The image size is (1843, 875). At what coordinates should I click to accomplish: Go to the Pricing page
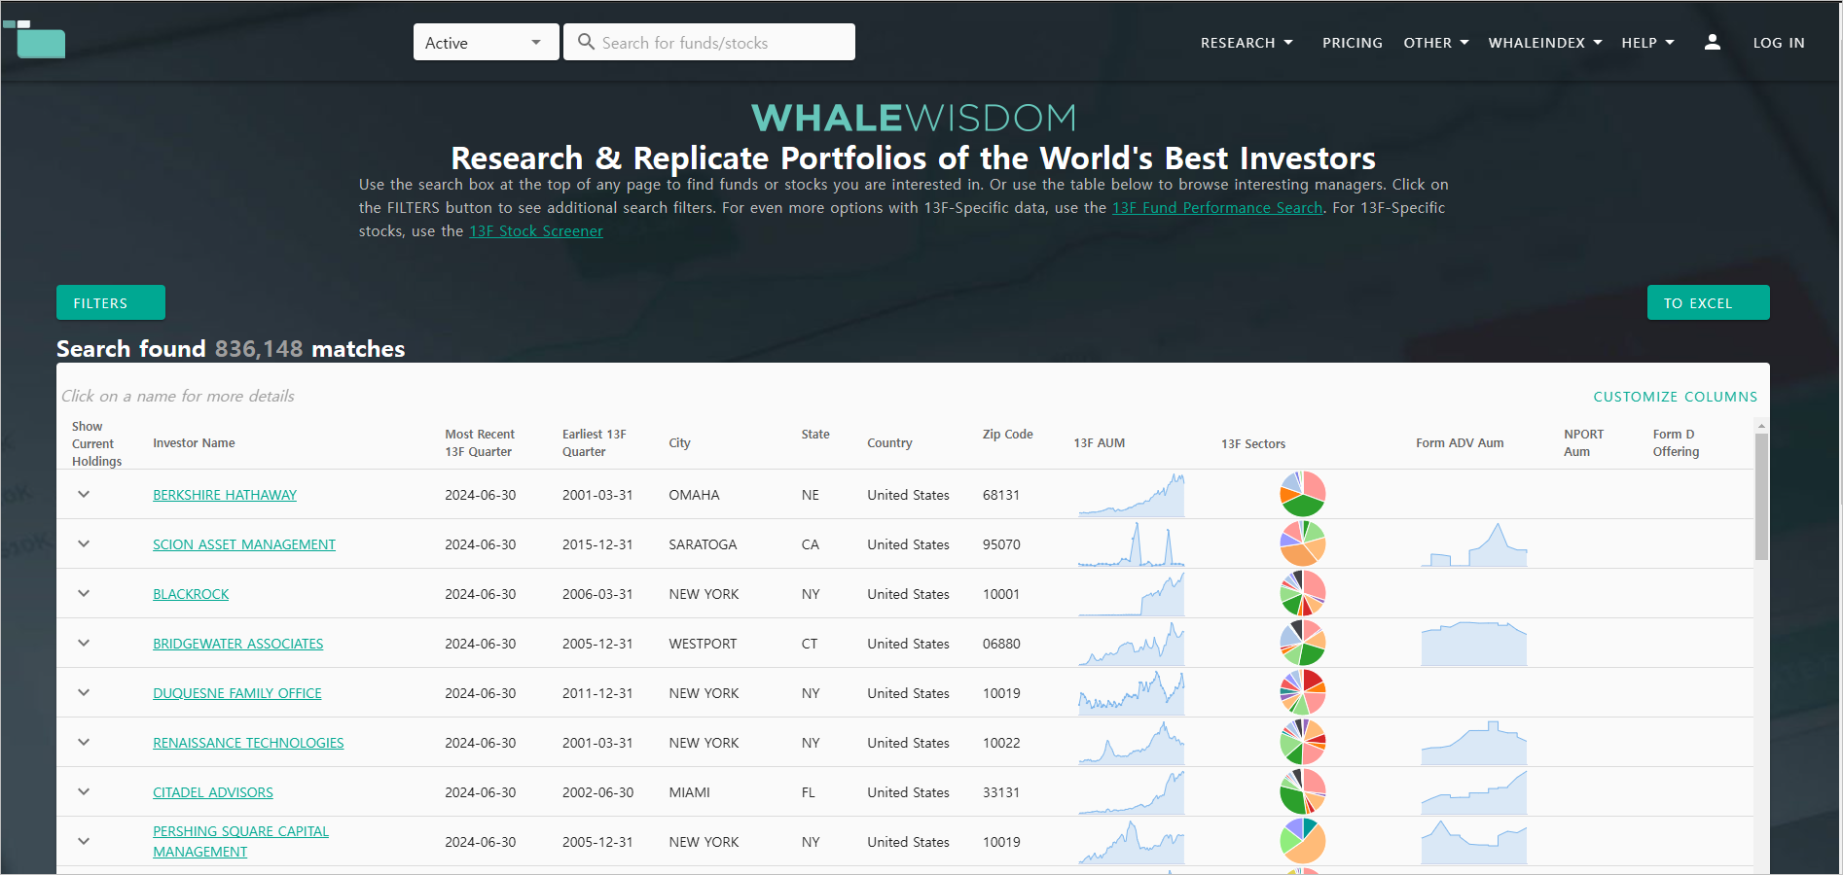point(1352,43)
